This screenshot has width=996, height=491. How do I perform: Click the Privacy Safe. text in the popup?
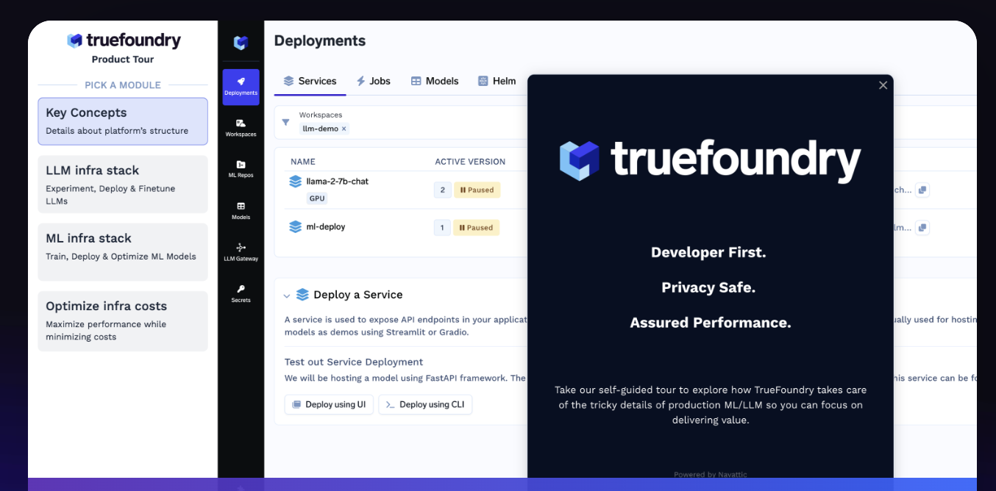click(x=708, y=287)
